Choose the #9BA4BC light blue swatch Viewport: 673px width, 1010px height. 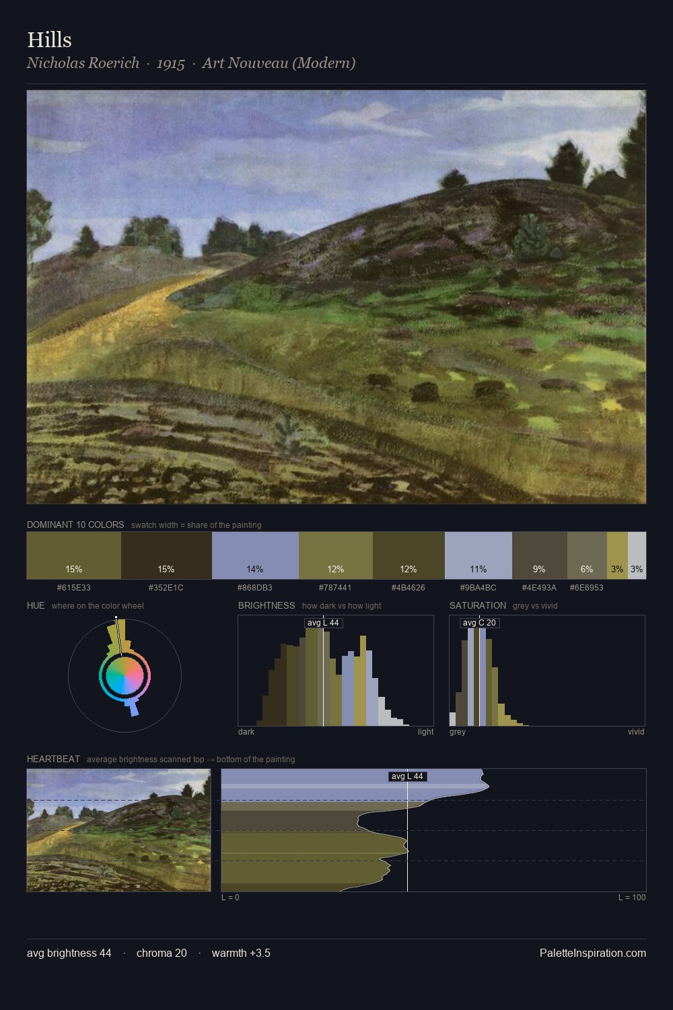point(479,555)
